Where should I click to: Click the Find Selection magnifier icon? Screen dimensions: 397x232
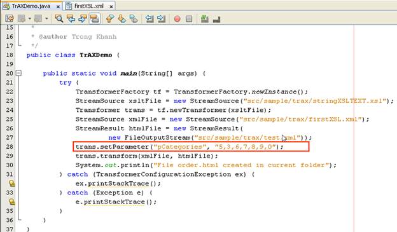pyautogui.click(x=59, y=18)
